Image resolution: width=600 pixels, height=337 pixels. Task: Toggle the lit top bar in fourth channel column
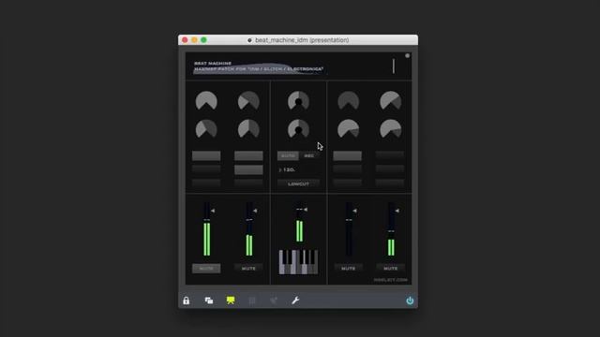tap(348, 155)
